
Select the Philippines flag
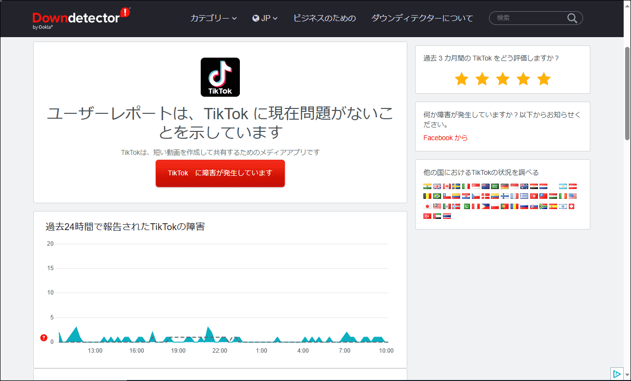point(486,206)
